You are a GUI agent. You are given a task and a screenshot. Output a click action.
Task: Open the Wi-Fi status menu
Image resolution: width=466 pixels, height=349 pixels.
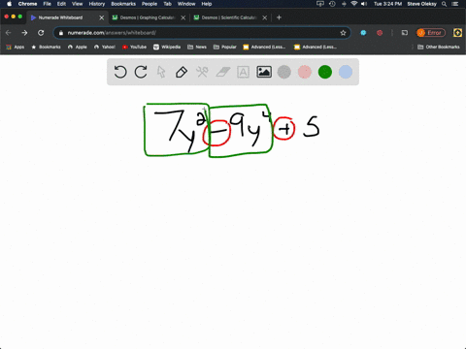point(354,4)
